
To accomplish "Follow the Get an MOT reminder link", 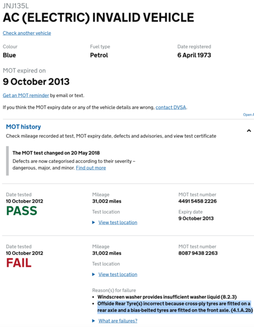I will 26,95.
